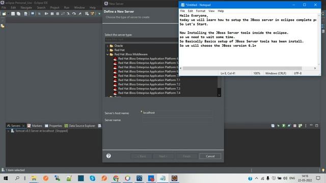Click the ENG language indicator in taskbar
Image resolution: width=326 pixels, height=183 pixels.
pyautogui.click(x=292, y=178)
